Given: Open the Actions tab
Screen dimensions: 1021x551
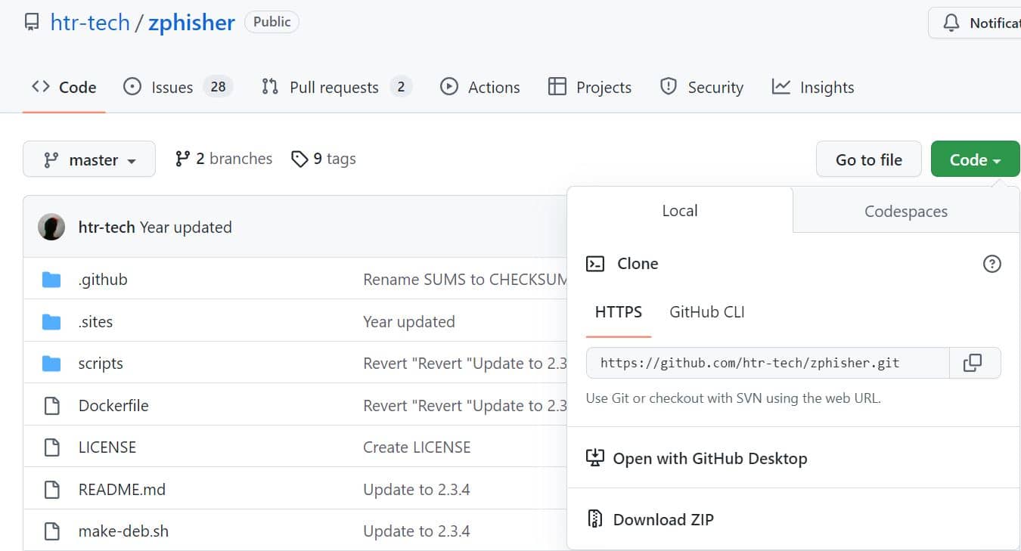Looking at the screenshot, I should click(x=480, y=87).
